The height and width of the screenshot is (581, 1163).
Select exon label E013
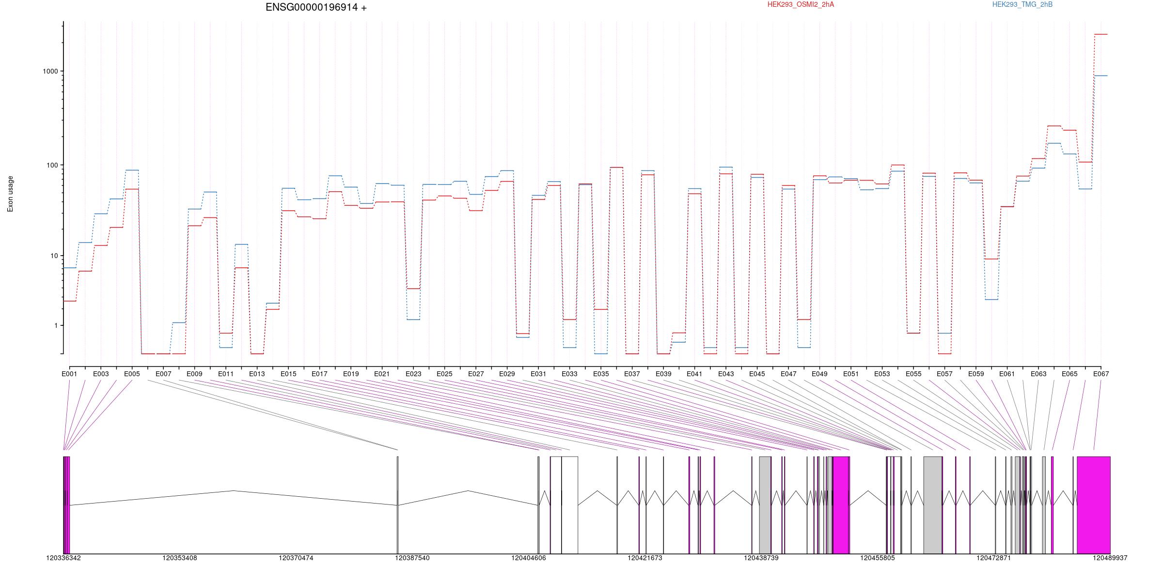(257, 374)
